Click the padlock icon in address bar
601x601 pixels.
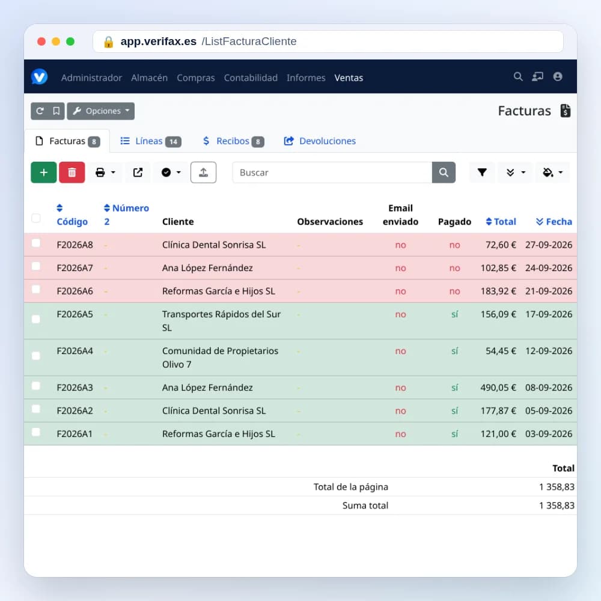click(108, 41)
